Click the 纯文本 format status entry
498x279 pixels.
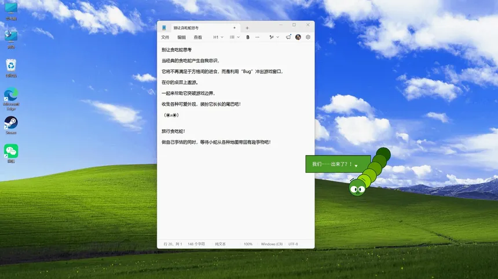pyautogui.click(x=220, y=244)
